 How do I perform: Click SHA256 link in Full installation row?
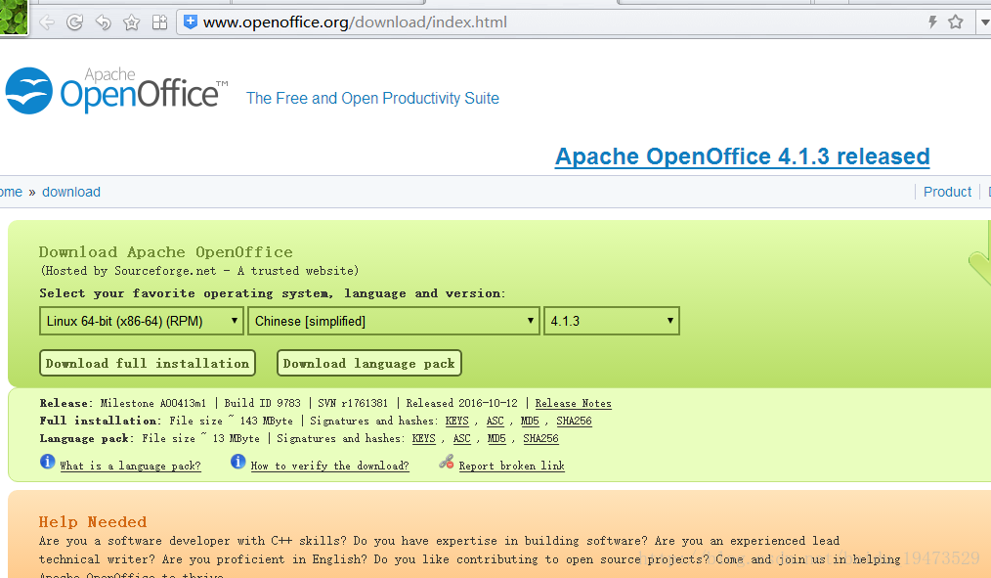pyautogui.click(x=574, y=422)
